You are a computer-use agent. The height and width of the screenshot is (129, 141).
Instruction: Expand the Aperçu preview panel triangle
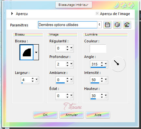click(x=12, y=14)
